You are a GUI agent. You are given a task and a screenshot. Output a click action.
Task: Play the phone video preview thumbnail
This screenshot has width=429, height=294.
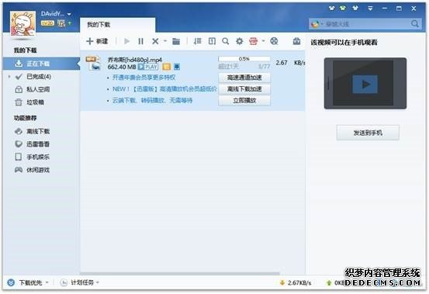coord(365,85)
